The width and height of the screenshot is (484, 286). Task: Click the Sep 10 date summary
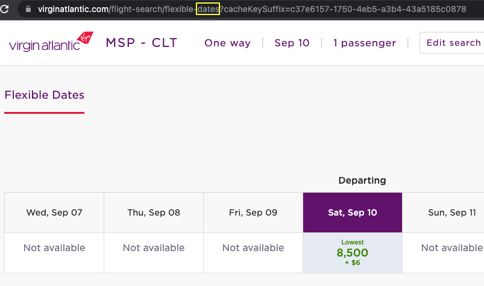292,43
